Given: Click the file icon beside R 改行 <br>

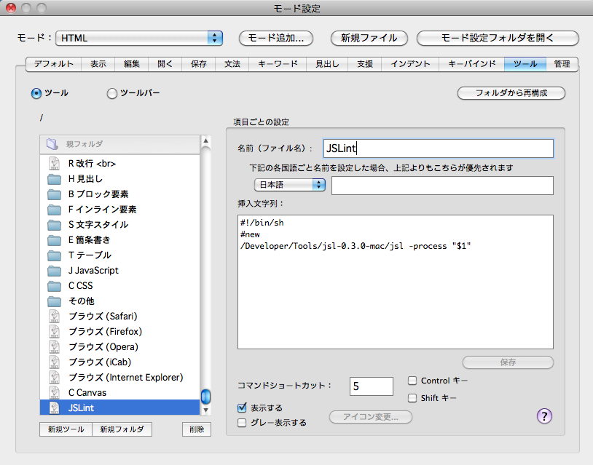Looking at the screenshot, I should point(53,164).
